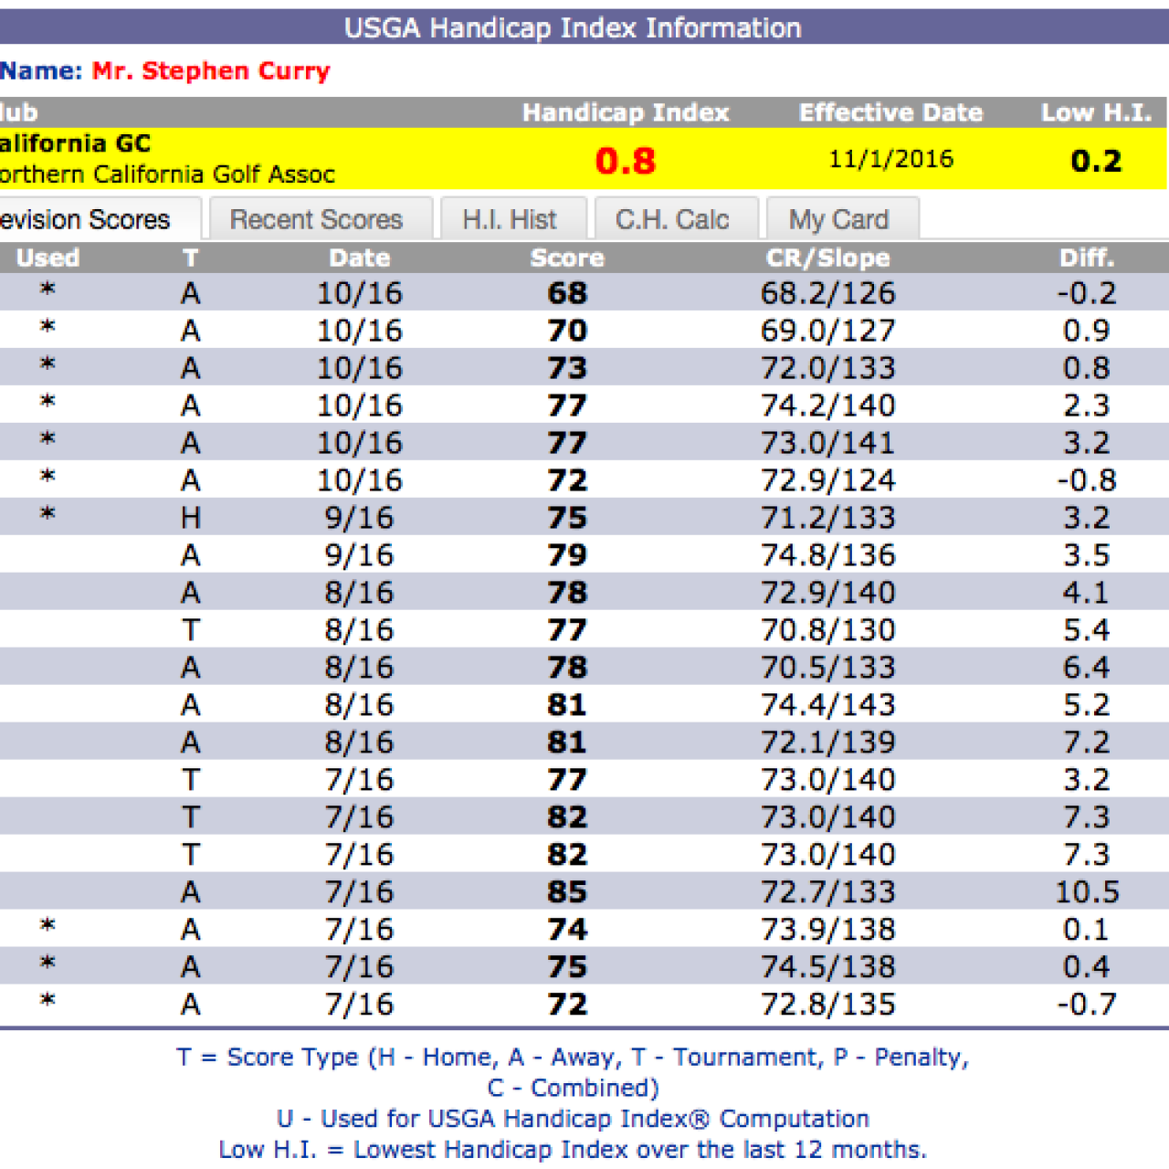Click the CR/Slope value 70.5/133
1169x1169 pixels.
[x=827, y=668]
